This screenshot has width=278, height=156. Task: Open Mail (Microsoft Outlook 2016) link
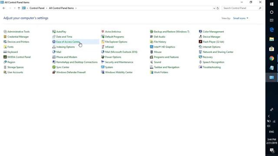click(x=121, y=52)
